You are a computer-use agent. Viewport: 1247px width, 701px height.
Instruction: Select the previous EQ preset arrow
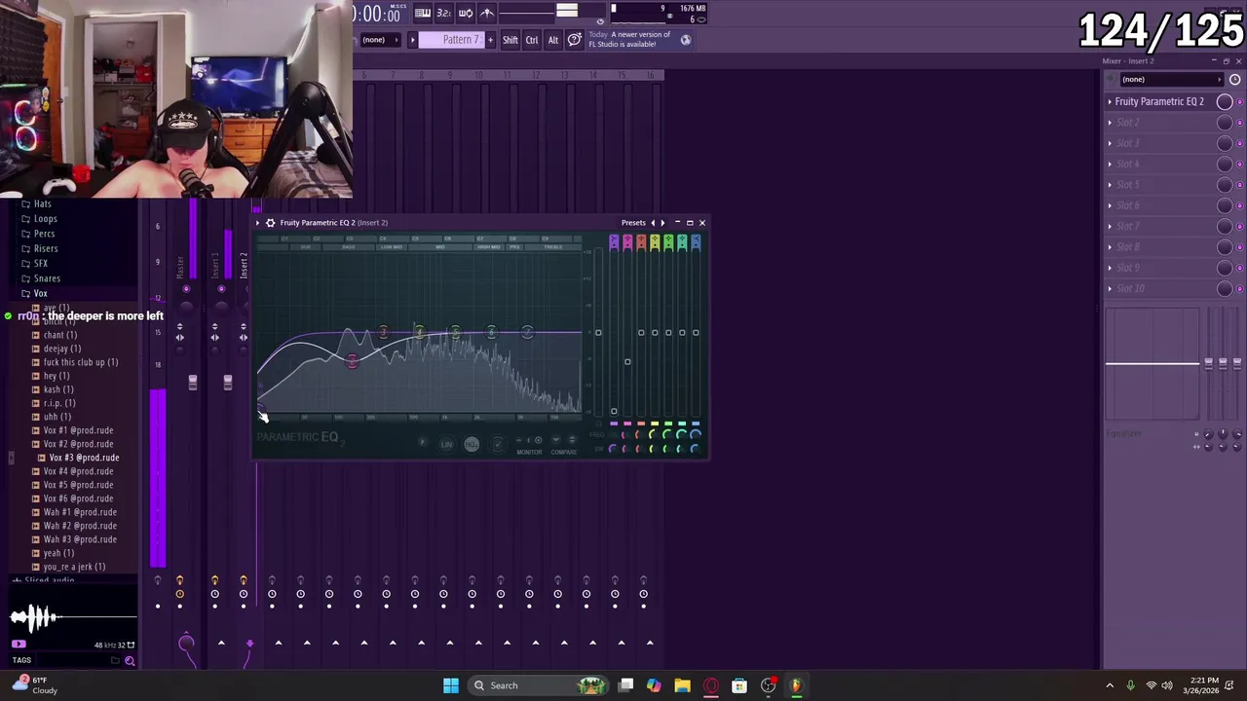tap(653, 223)
